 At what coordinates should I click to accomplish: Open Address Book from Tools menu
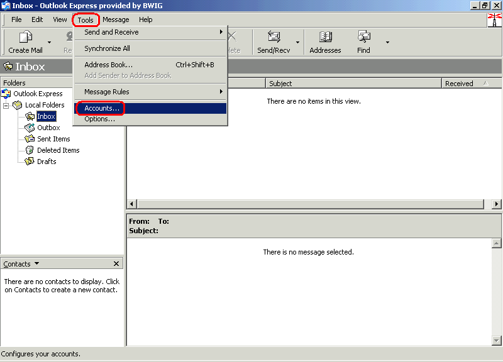click(150, 65)
